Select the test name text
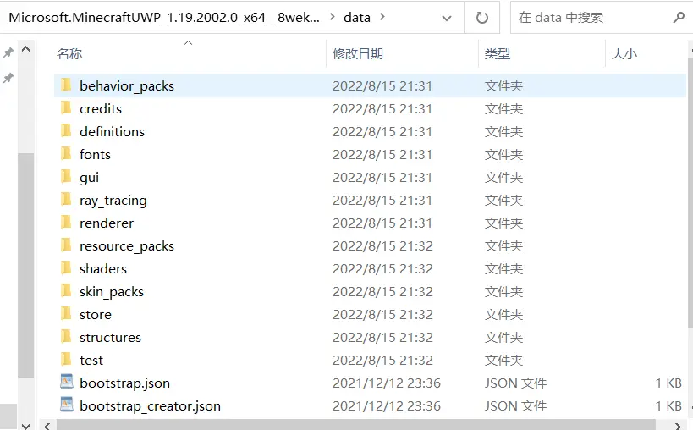 (x=91, y=361)
